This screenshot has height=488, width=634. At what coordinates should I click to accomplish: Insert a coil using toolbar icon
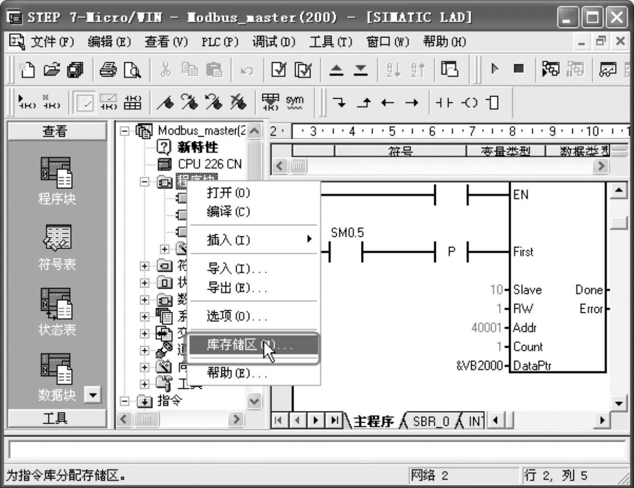point(469,103)
